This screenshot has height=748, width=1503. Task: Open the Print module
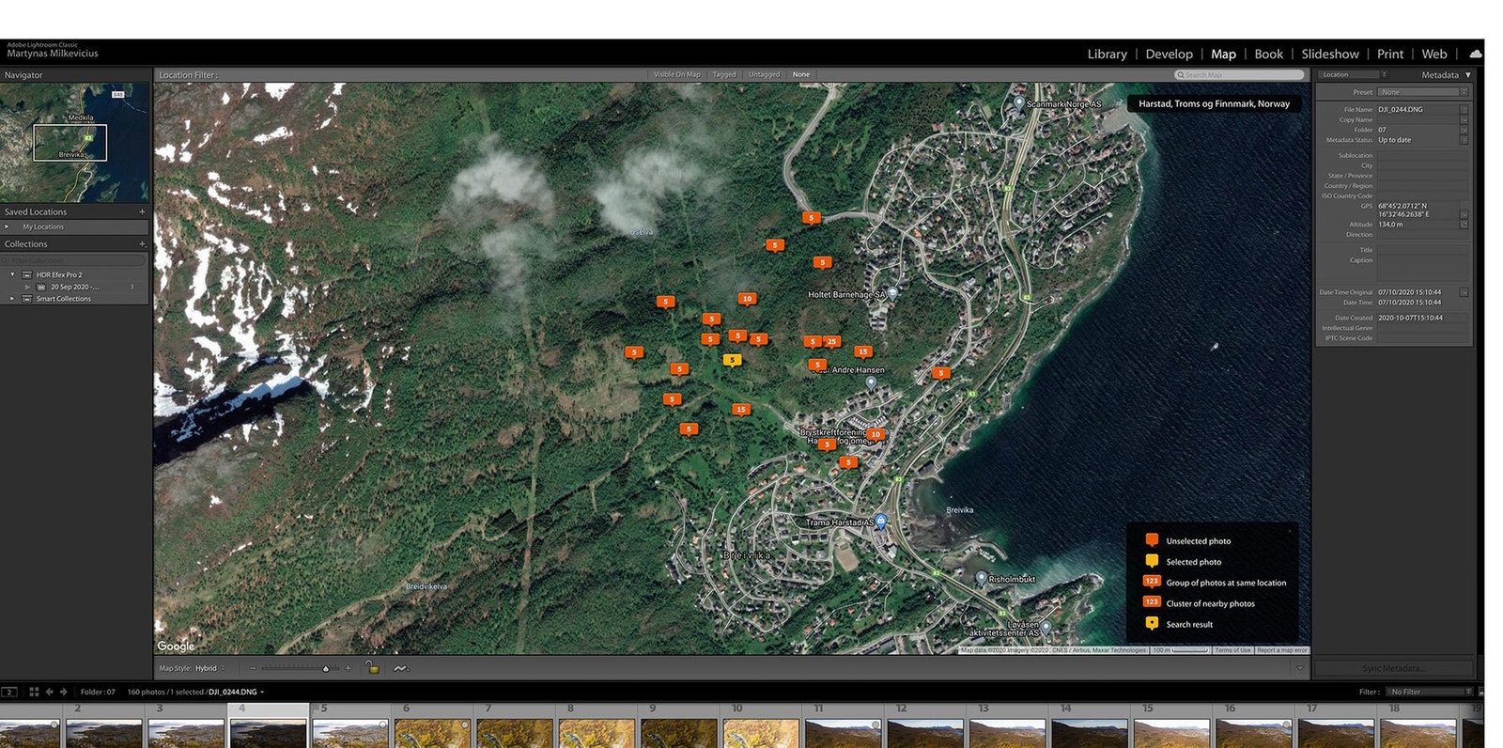(x=1390, y=55)
